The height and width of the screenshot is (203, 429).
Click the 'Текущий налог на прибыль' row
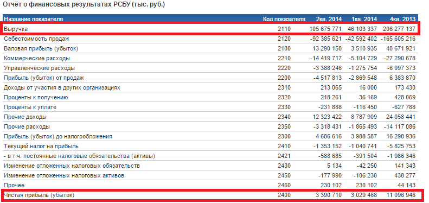tap(210, 147)
